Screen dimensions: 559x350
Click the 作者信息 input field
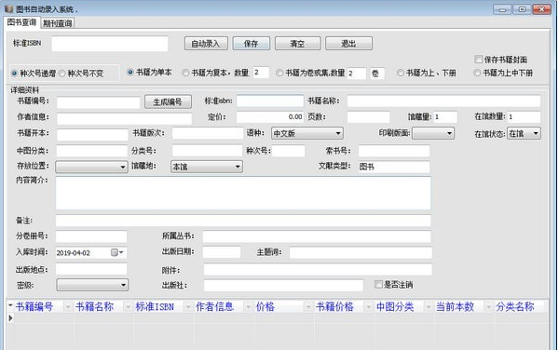[x=125, y=118]
